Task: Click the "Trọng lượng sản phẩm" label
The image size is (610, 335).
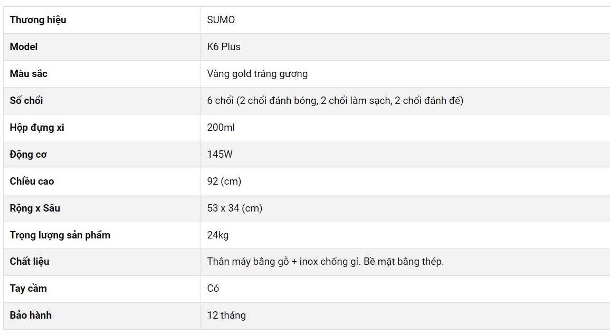Action: point(60,235)
